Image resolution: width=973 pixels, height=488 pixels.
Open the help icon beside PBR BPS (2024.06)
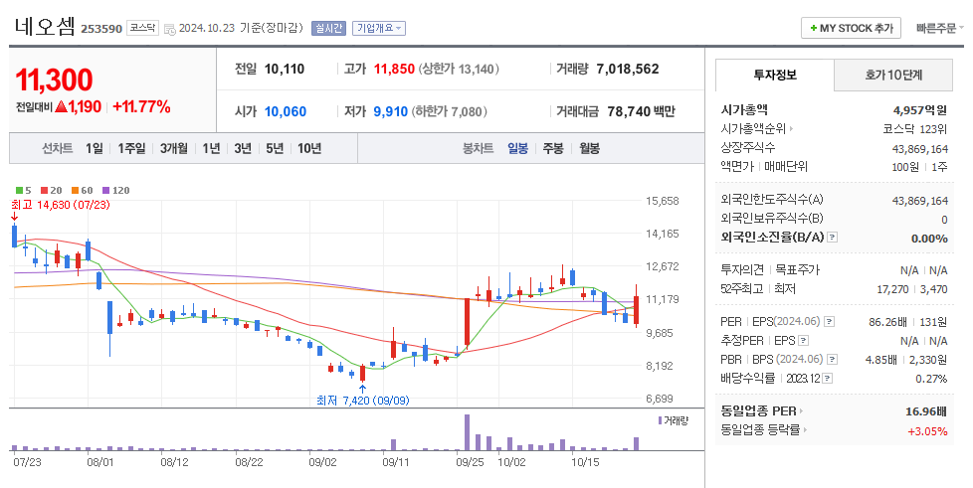pos(833,360)
